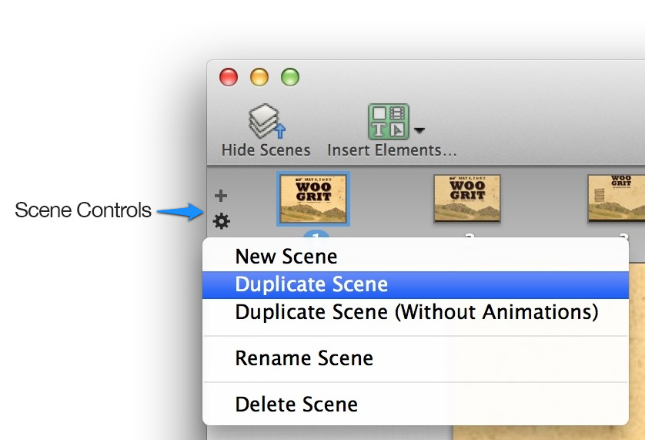Click the blue scene number 1 badge
The height and width of the screenshot is (440, 645).
coord(316,235)
